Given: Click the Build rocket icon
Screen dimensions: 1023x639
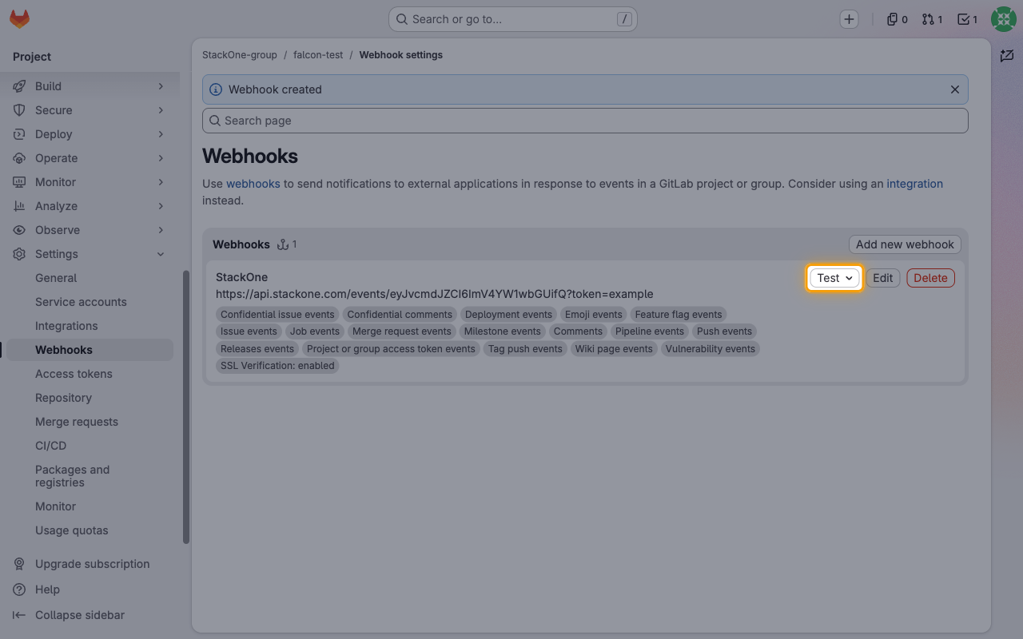Looking at the screenshot, I should 19,86.
